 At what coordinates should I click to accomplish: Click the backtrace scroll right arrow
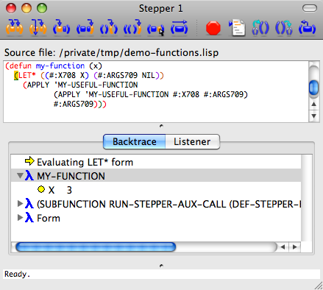click(294, 247)
